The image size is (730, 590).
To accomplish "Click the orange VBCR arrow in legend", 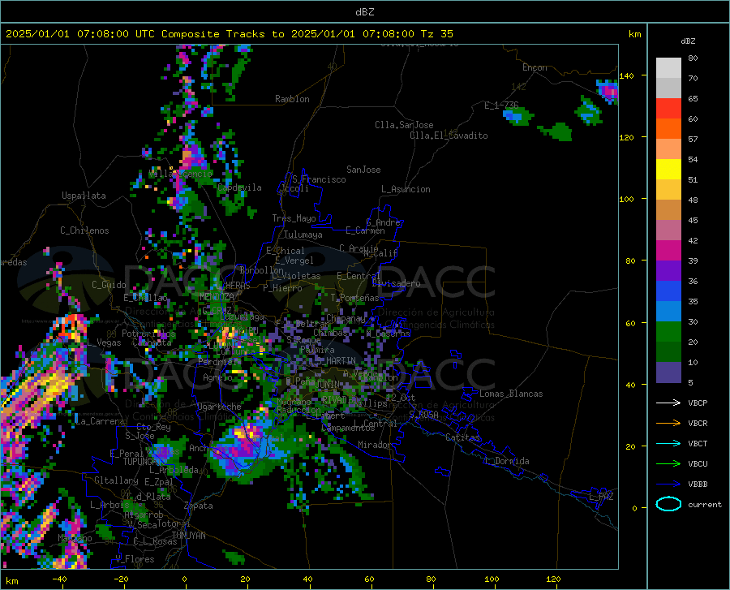I will (668, 423).
